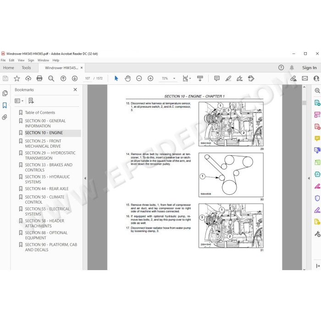Select the highlight text pen
The image size is (321, 321).
(x=228, y=78)
